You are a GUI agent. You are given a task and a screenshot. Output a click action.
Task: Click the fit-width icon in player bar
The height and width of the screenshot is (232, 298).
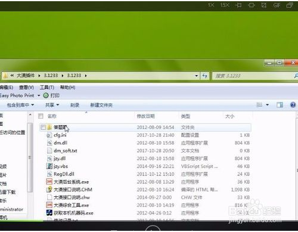(x=252, y=5)
